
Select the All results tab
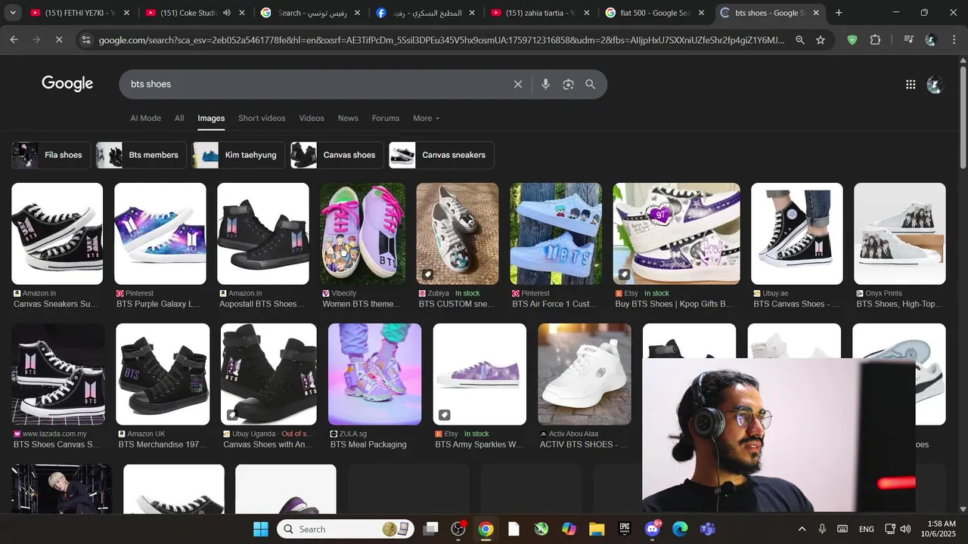179,118
